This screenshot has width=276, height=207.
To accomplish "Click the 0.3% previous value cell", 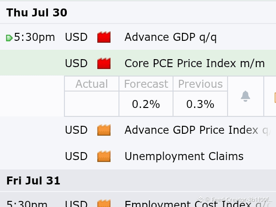I will pyautogui.click(x=200, y=104).
